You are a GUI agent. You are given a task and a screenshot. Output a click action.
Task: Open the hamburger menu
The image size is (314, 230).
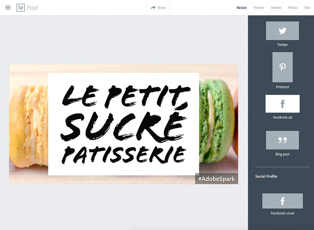pos(8,7)
